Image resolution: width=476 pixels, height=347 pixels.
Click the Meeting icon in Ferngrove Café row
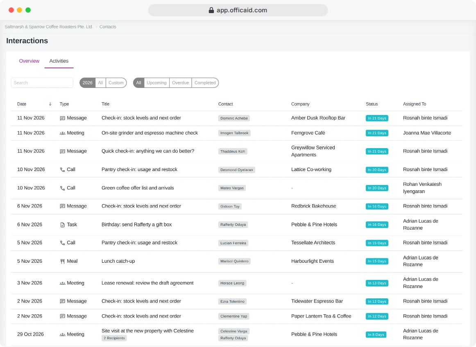63,133
